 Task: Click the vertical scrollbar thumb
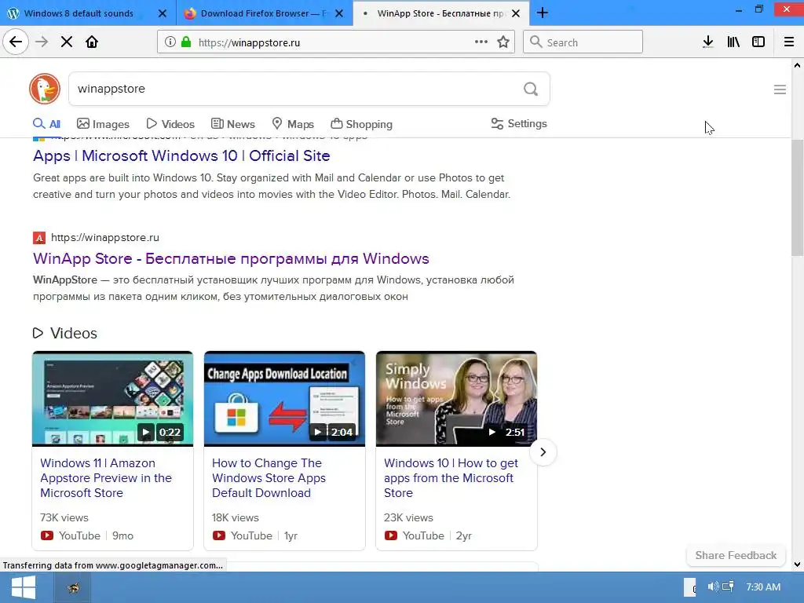click(x=797, y=197)
